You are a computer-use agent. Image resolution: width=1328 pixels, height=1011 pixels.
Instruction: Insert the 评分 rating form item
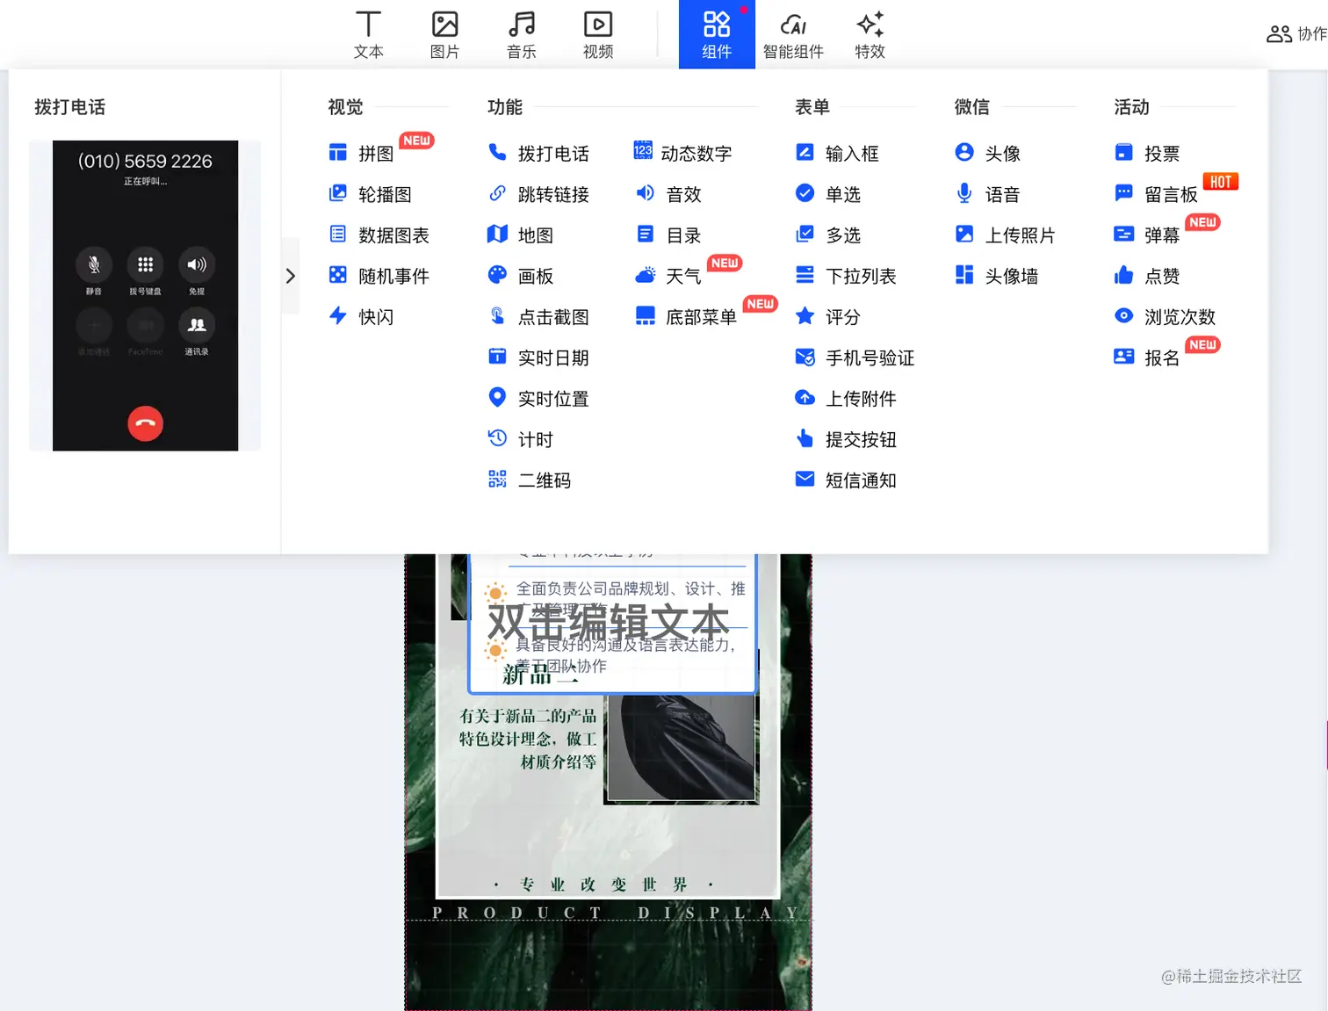pos(827,316)
